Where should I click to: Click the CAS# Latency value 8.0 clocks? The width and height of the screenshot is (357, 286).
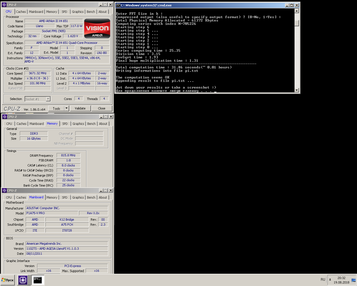coord(68,165)
